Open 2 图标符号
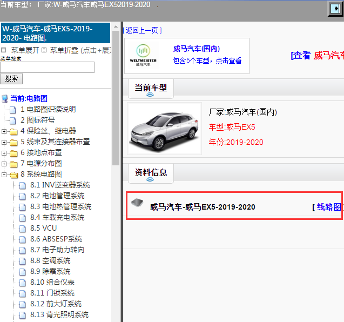The width and height of the screenshot is (344, 322). click(x=37, y=120)
